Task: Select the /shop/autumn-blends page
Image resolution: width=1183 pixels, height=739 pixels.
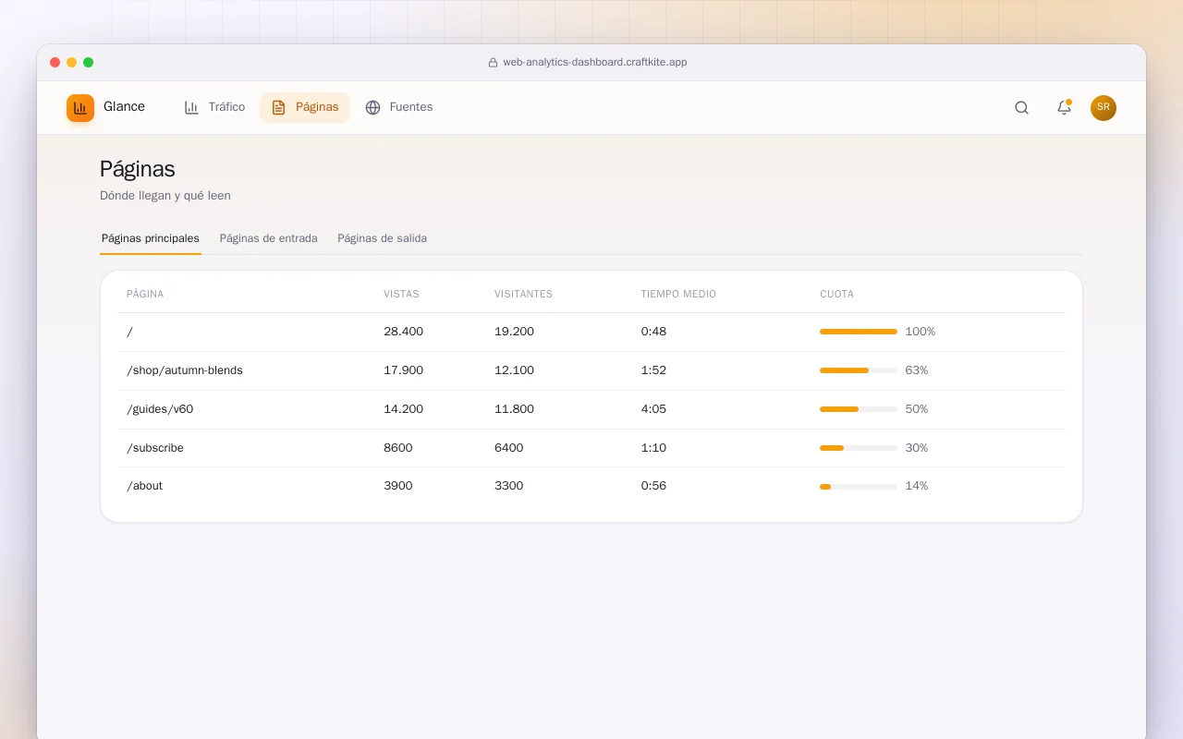Action: click(591, 370)
